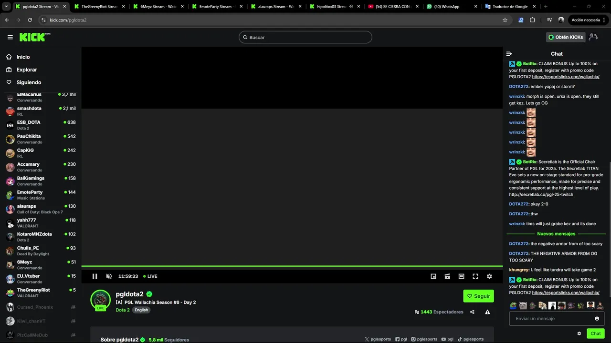Open pglesports X social link
Image resolution: width=611 pixels, height=343 pixels.
tap(378, 339)
